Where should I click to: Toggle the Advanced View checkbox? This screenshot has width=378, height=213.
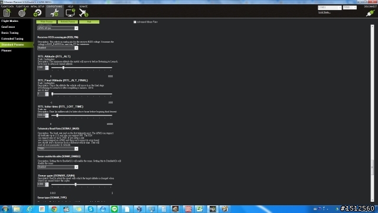(135, 22)
